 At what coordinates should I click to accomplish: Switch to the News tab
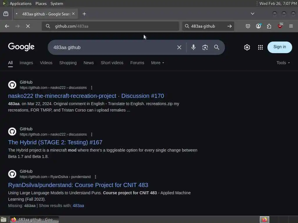(88, 63)
